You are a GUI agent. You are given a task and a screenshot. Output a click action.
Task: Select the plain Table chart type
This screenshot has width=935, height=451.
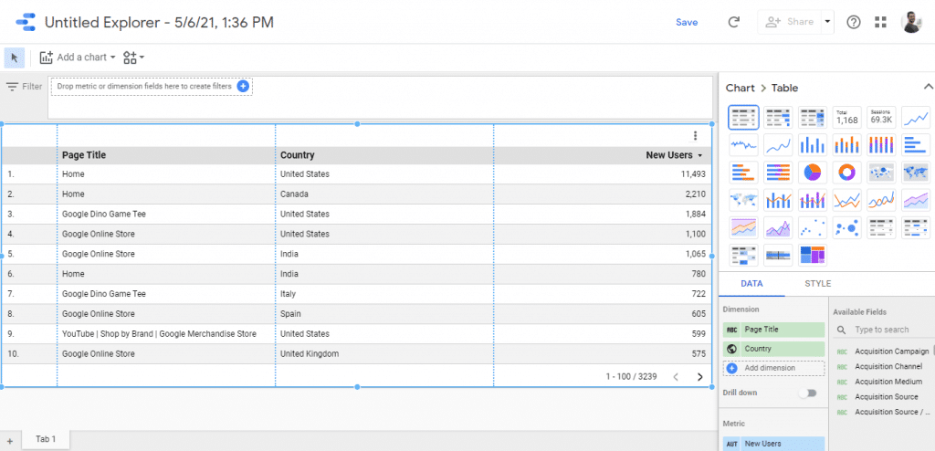(x=743, y=118)
